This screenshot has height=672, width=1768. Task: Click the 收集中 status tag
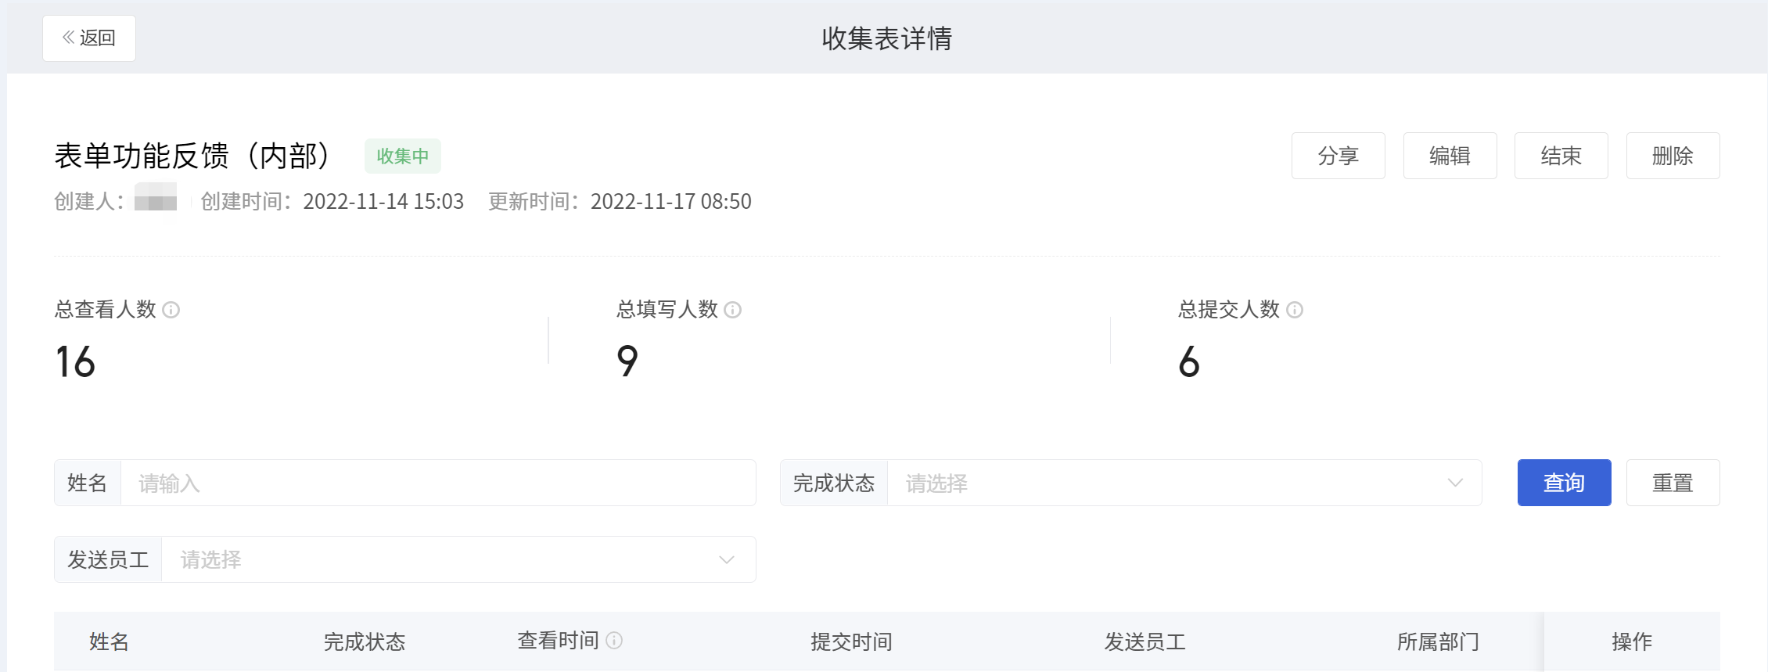[403, 156]
